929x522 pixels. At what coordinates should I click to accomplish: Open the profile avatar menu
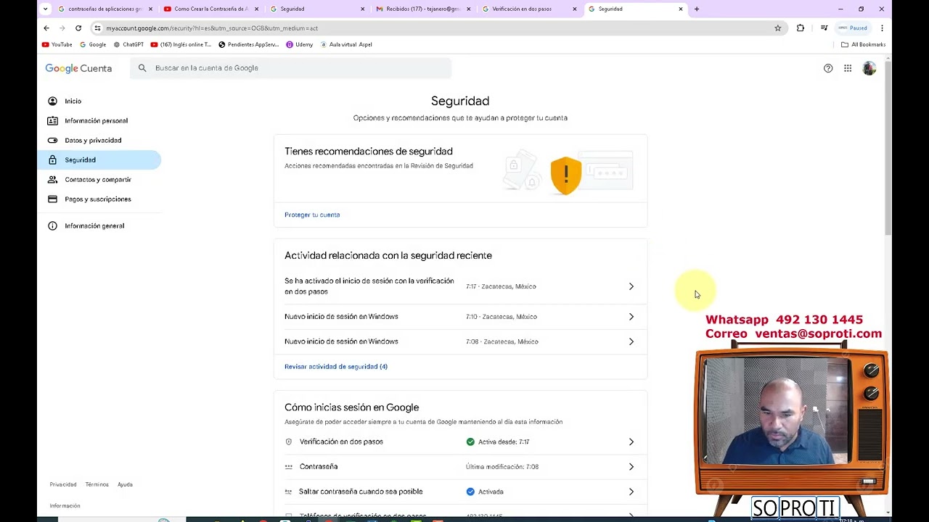869,68
